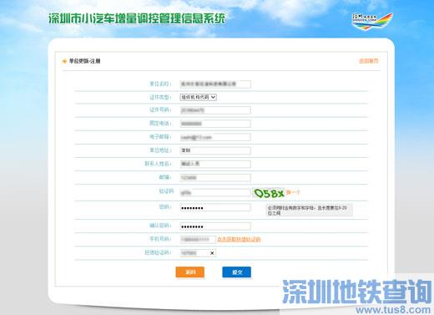Image resolution: width=434 pixels, height=315 pixels.
Task: Click the blue 提交 submit button
Action: 237,272
